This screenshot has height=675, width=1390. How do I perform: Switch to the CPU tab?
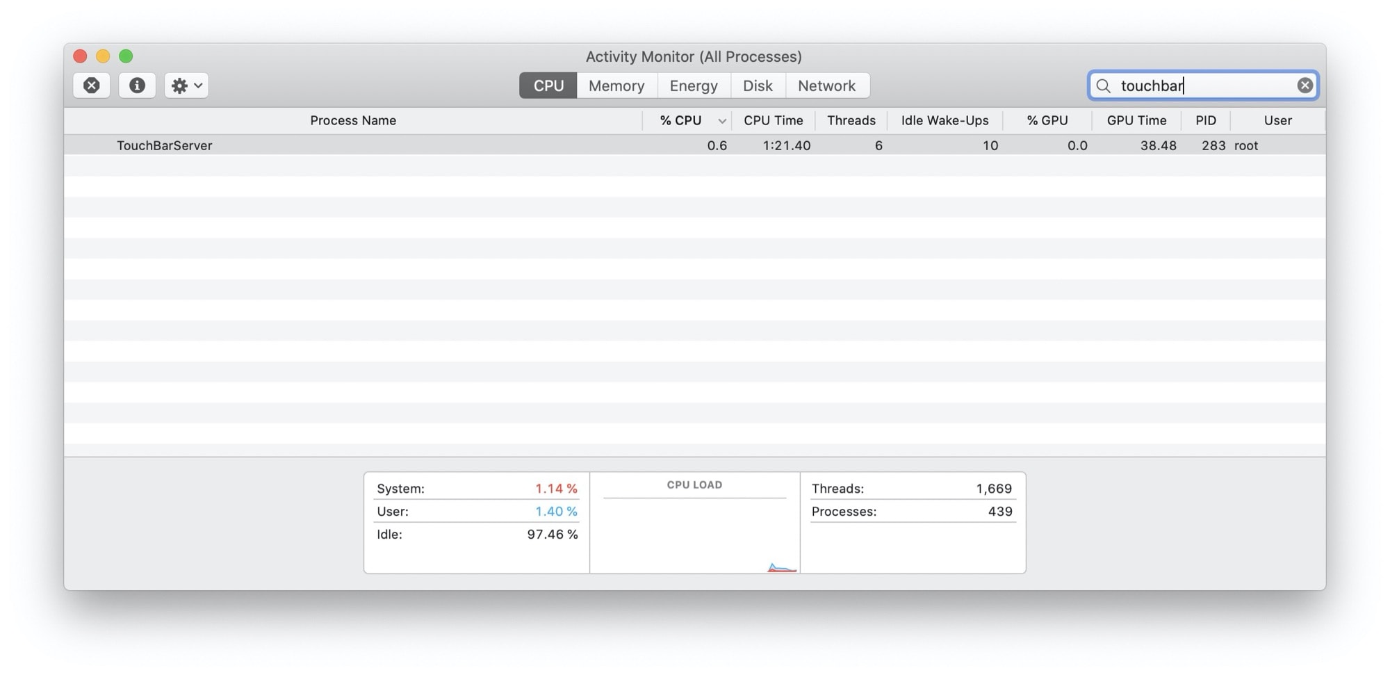[x=548, y=86]
